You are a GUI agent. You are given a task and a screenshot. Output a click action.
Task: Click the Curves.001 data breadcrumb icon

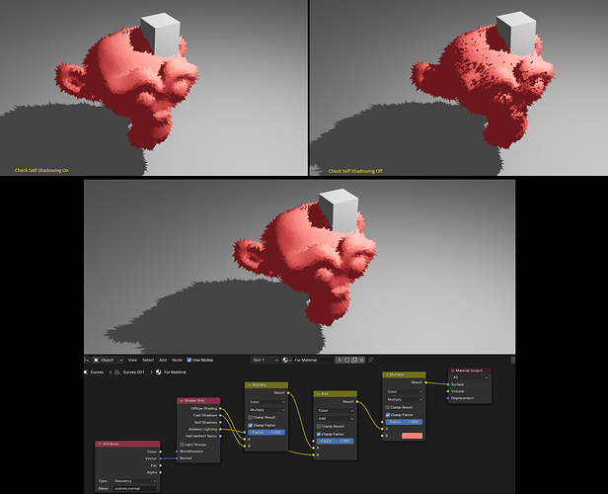(x=117, y=372)
